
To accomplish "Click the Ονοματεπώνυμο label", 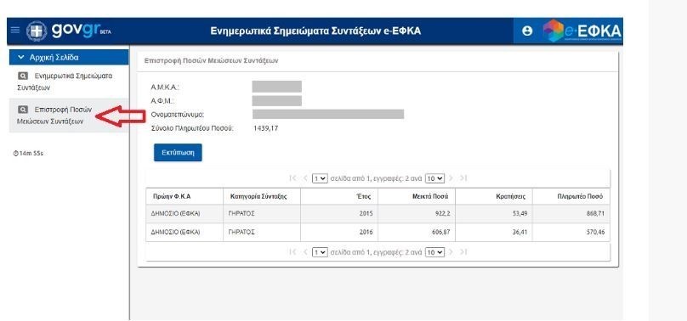I will [x=178, y=115].
